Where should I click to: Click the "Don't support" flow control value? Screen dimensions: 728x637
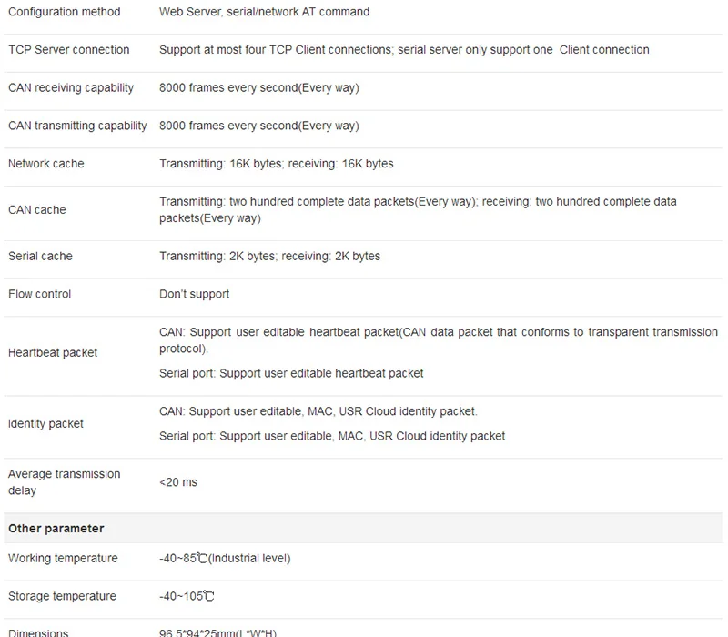pos(194,294)
